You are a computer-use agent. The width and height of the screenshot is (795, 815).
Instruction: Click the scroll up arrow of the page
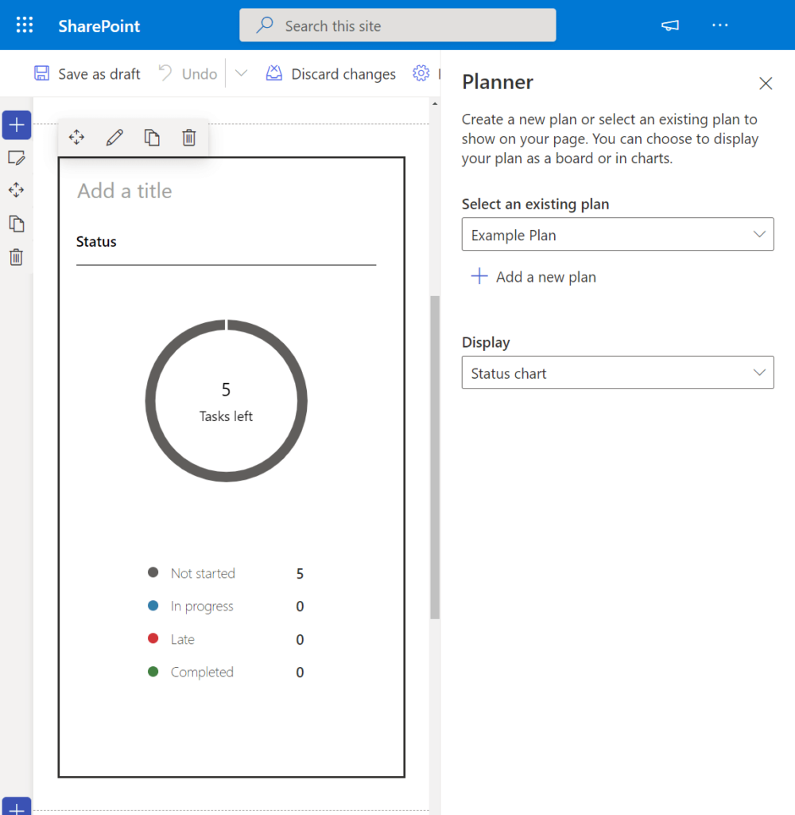[435, 104]
